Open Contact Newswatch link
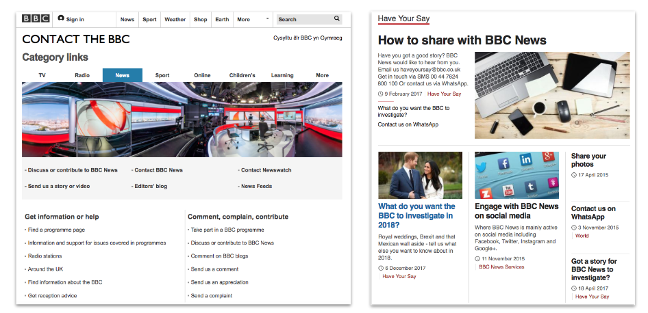This screenshot has height=313, width=648. [x=266, y=170]
